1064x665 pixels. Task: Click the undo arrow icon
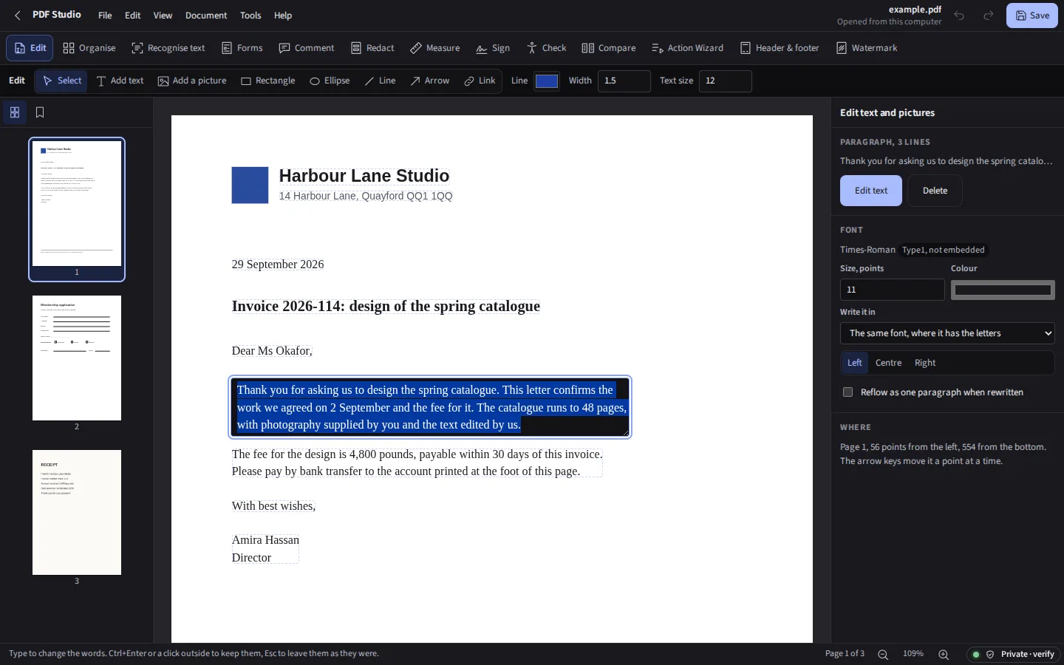click(959, 16)
